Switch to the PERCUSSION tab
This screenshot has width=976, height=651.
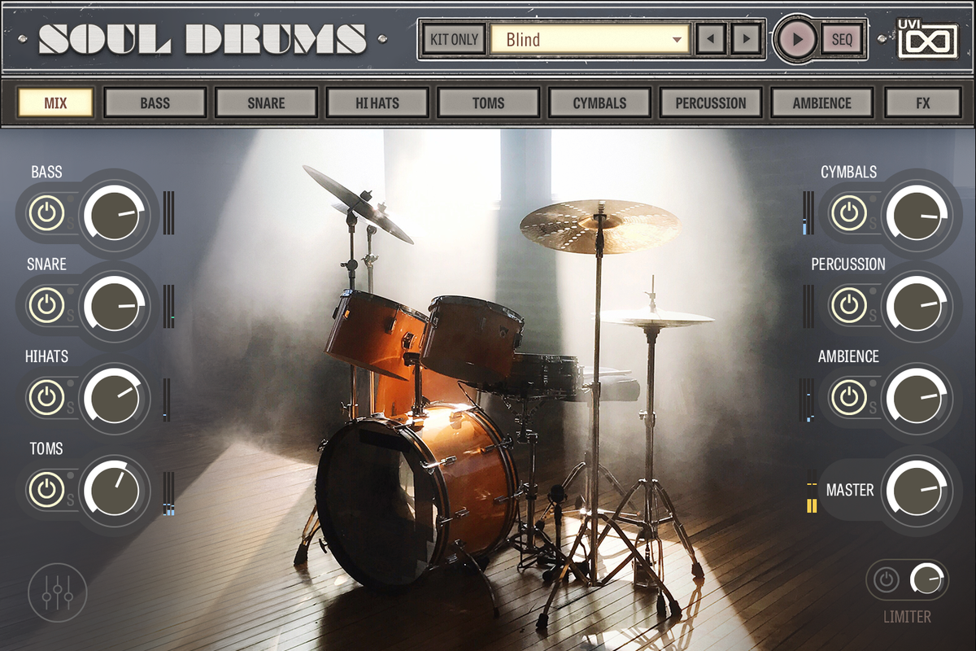710,103
